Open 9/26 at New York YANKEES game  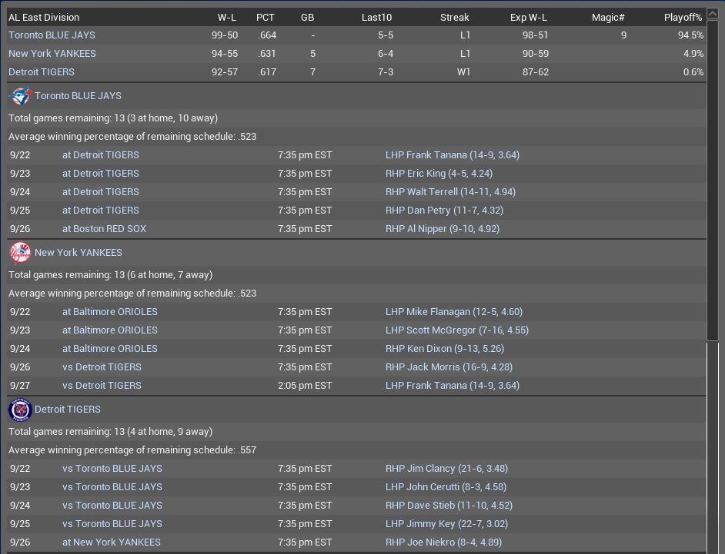[112, 542]
